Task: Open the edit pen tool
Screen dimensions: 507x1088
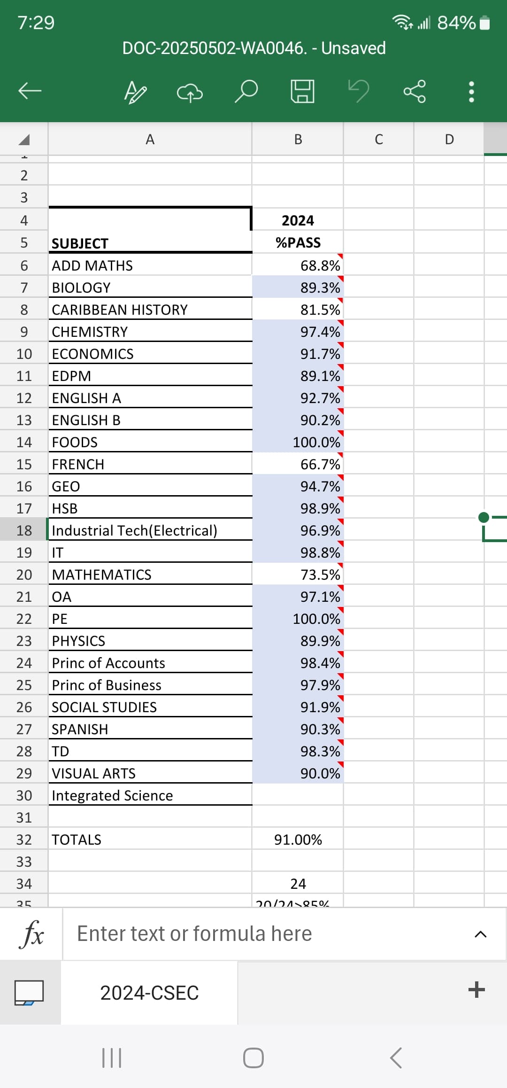Action: 135,92
